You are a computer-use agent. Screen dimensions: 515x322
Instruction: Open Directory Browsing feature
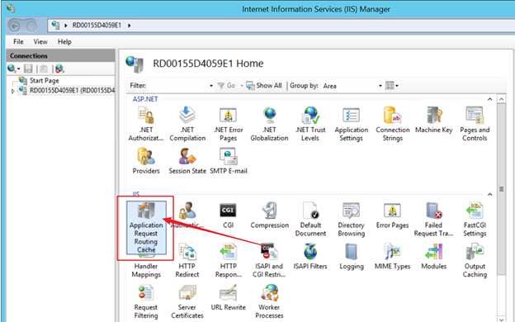click(351, 220)
